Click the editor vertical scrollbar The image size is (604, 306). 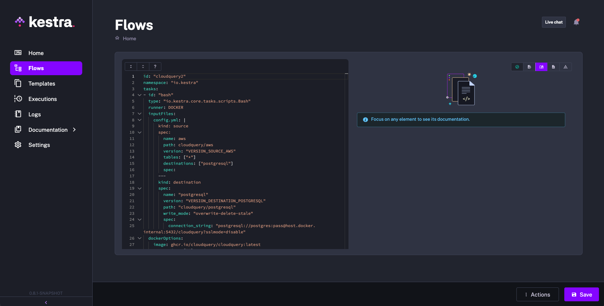tap(346, 161)
